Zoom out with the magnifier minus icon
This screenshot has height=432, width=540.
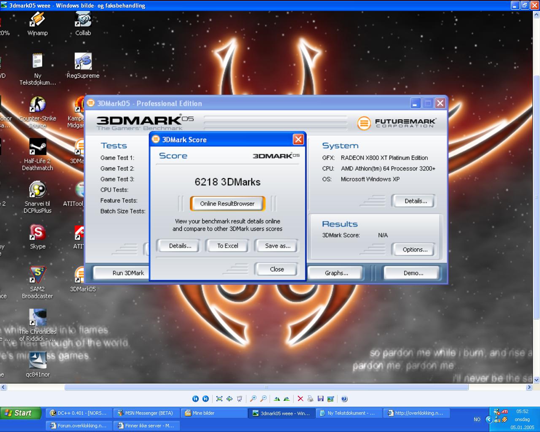[263, 399]
